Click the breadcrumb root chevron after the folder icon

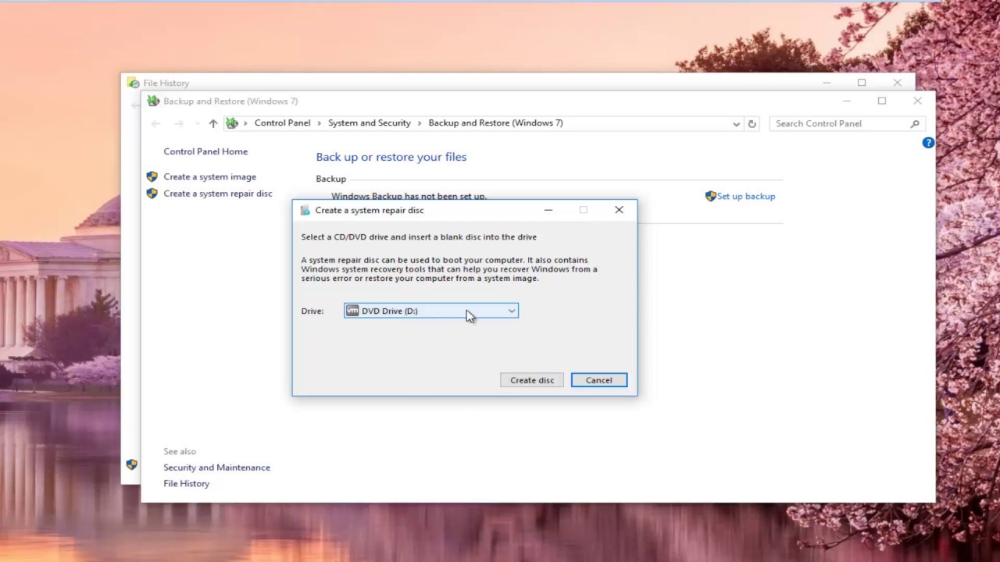(x=245, y=123)
